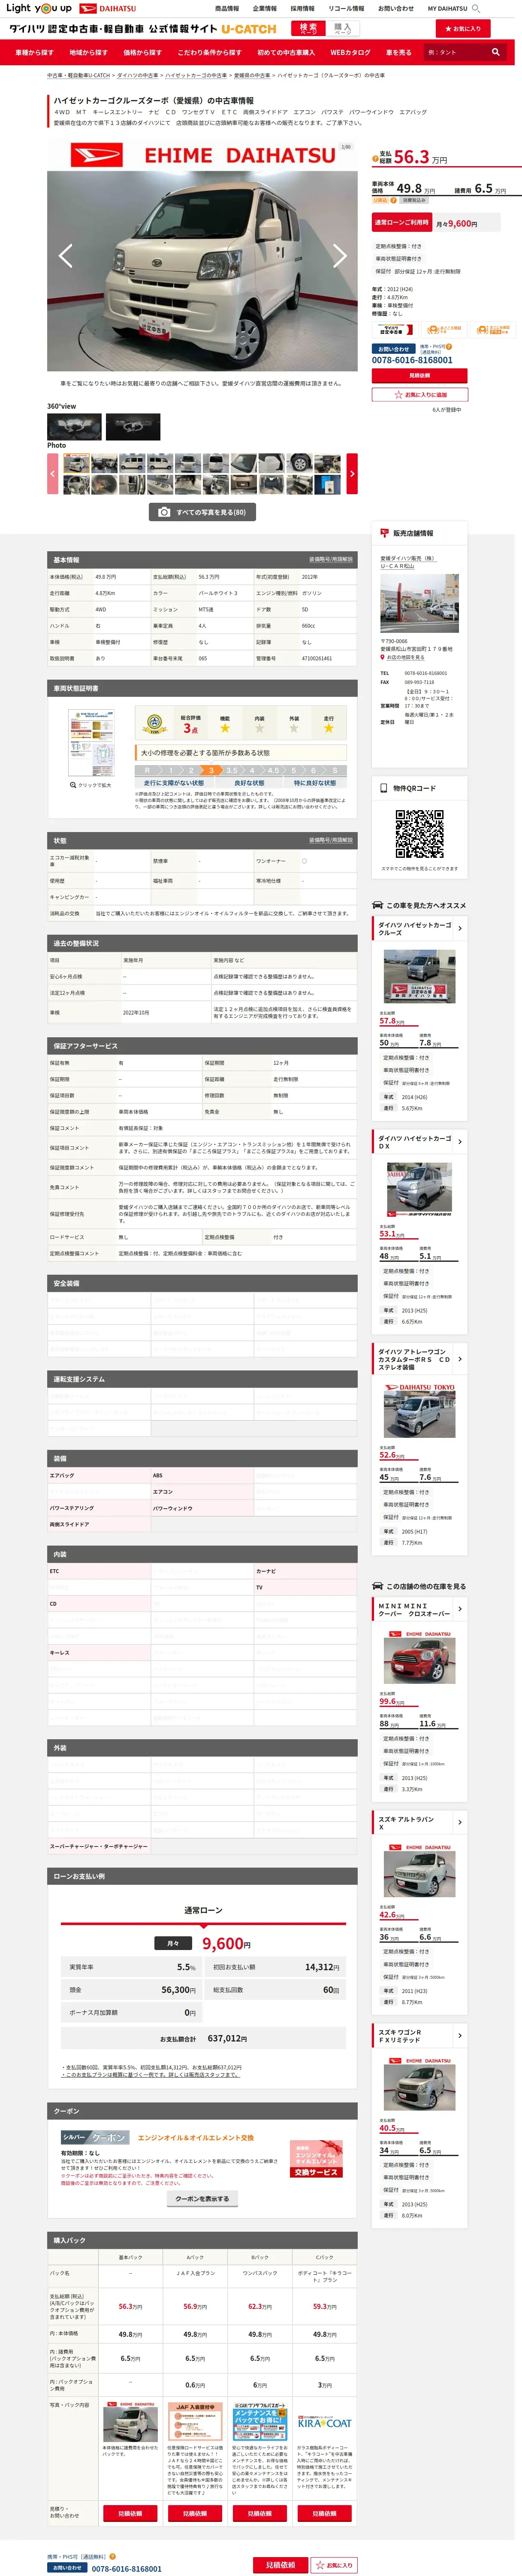
Task: Open second 360° view thumbnail
Action: point(133,427)
